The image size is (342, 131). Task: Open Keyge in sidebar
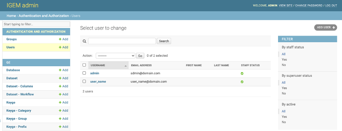pyautogui.click(x=11, y=102)
